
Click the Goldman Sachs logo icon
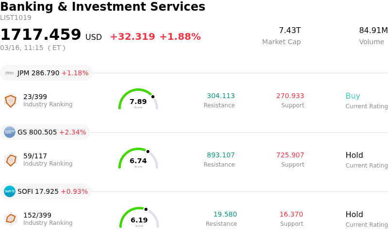(x=10, y=132)
